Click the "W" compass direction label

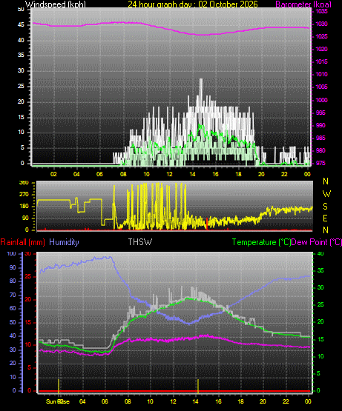pos(326,194)
